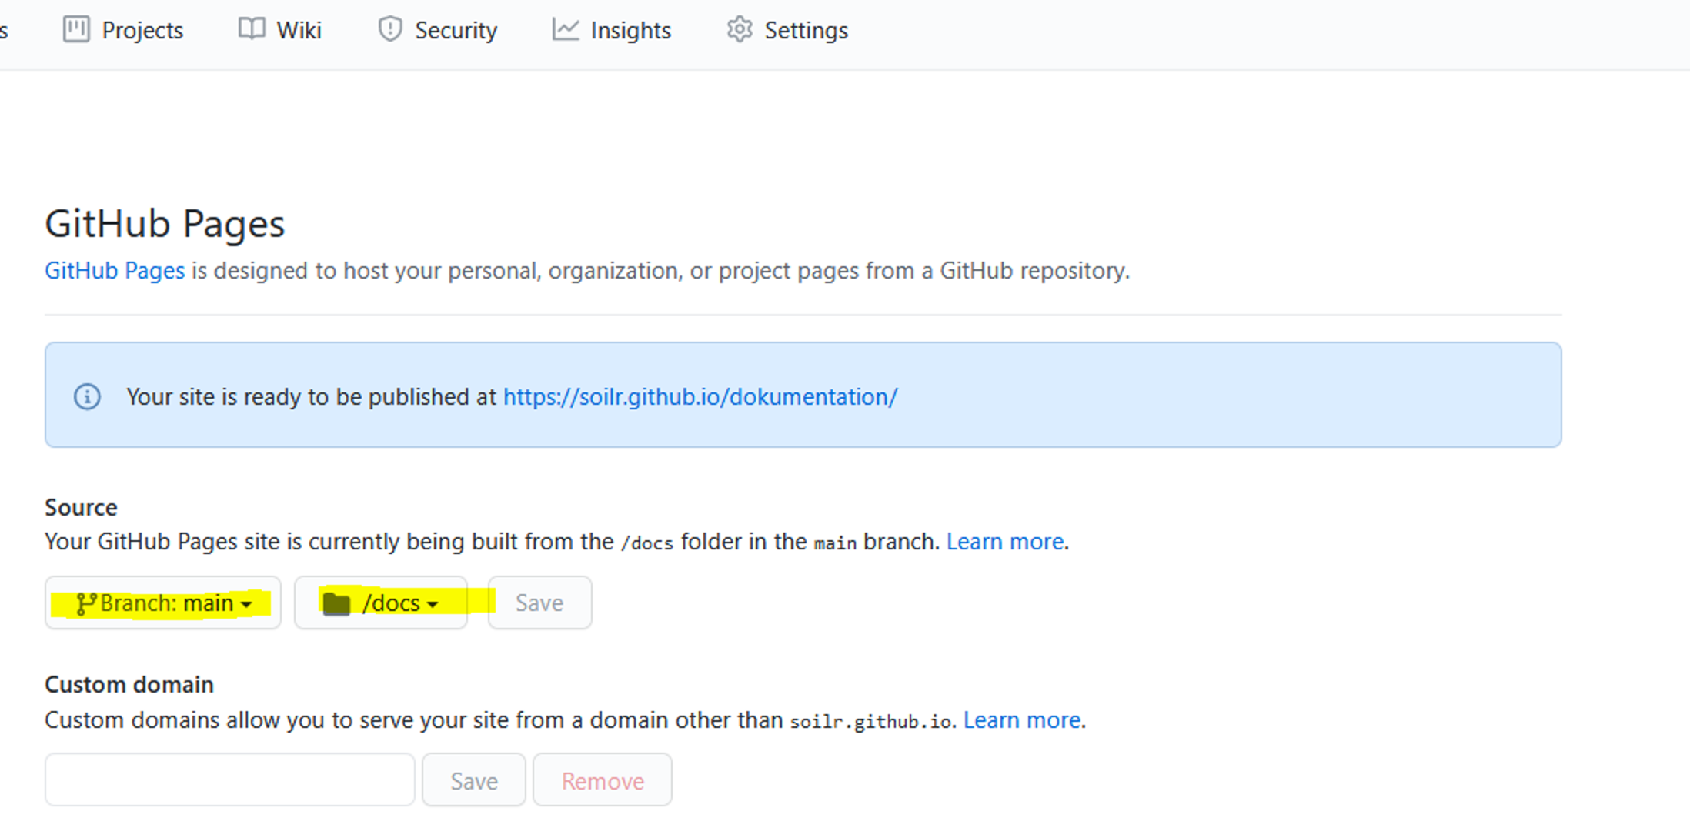The width and height of the screenshot is (1690, 828).
Task: Click the Security shield icon
Action: pos(390,29)
